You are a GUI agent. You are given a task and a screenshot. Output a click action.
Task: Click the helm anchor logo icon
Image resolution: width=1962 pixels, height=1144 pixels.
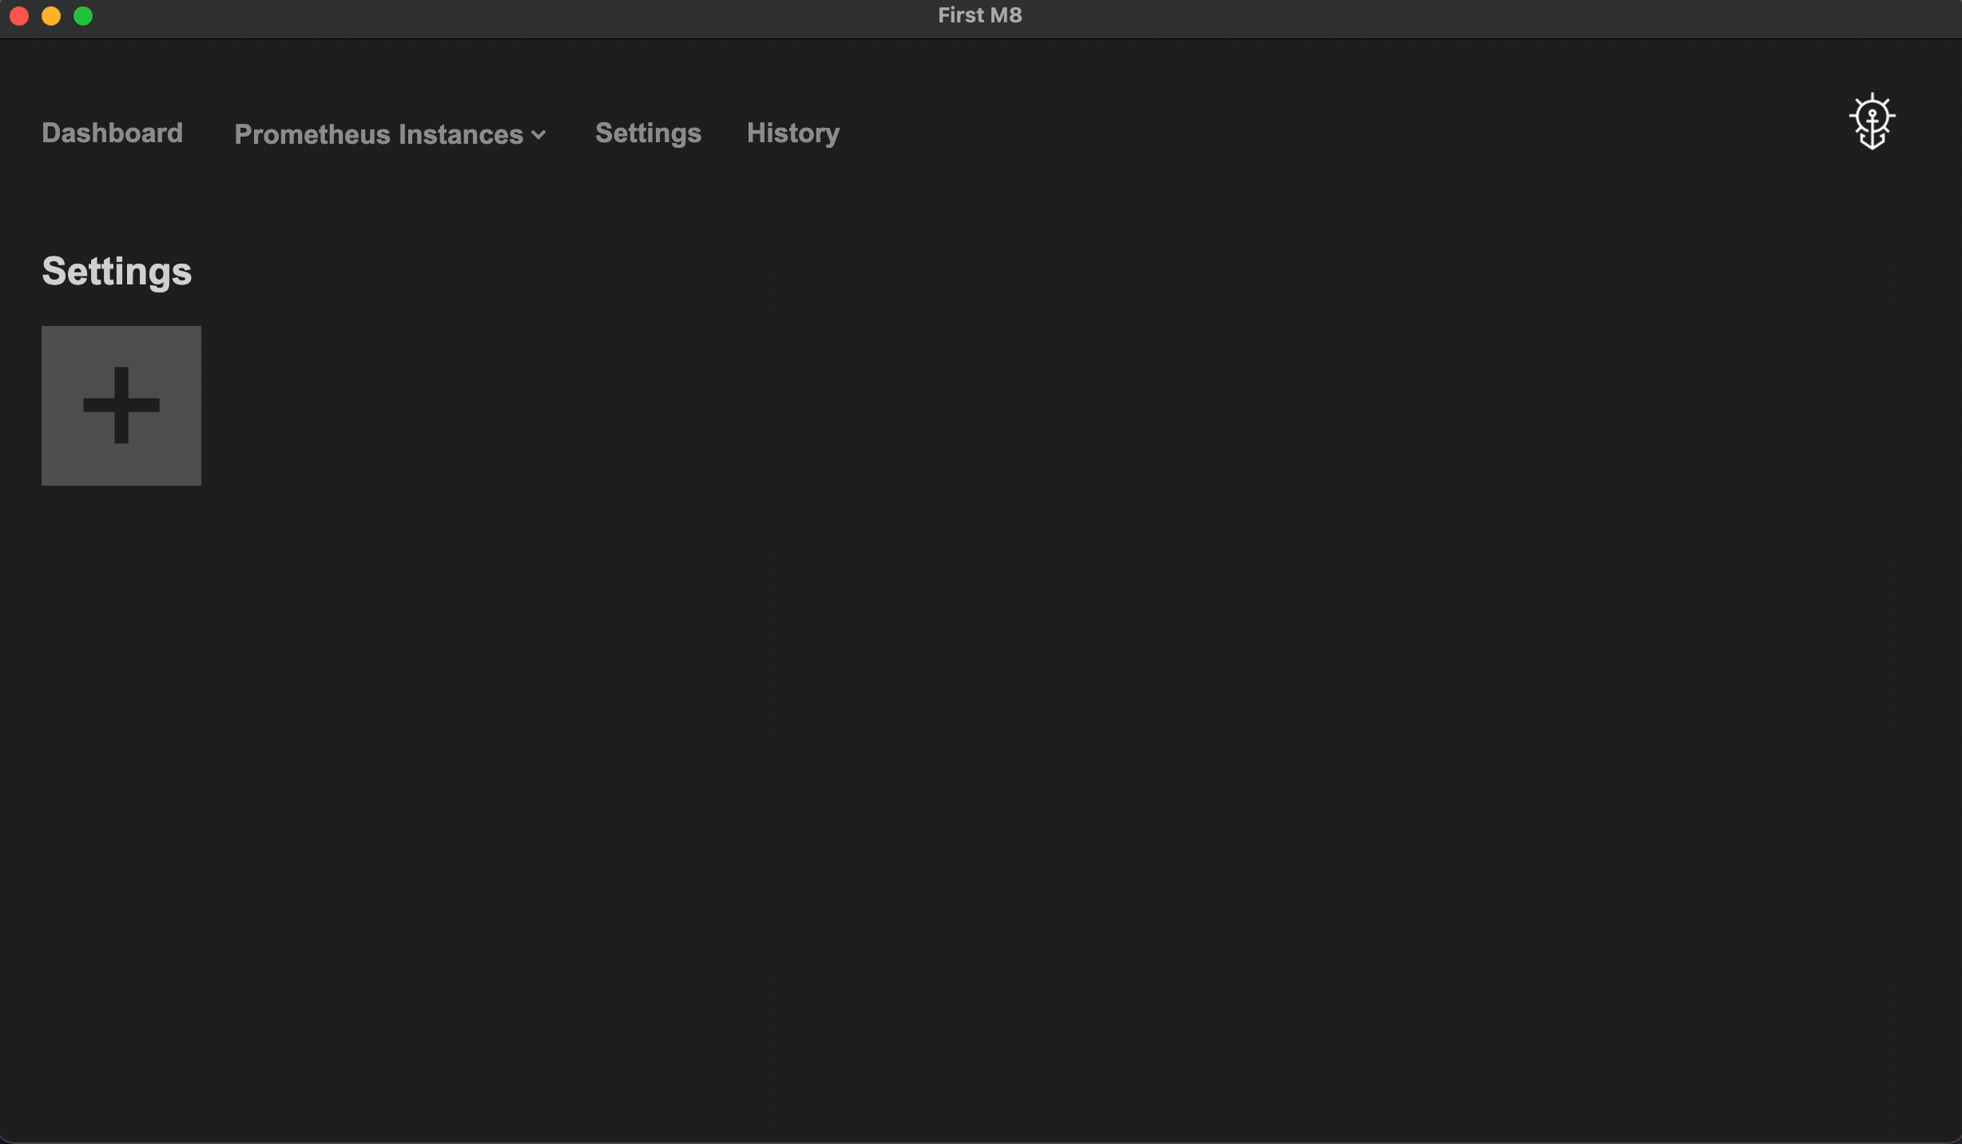(x=1872, y=121)
